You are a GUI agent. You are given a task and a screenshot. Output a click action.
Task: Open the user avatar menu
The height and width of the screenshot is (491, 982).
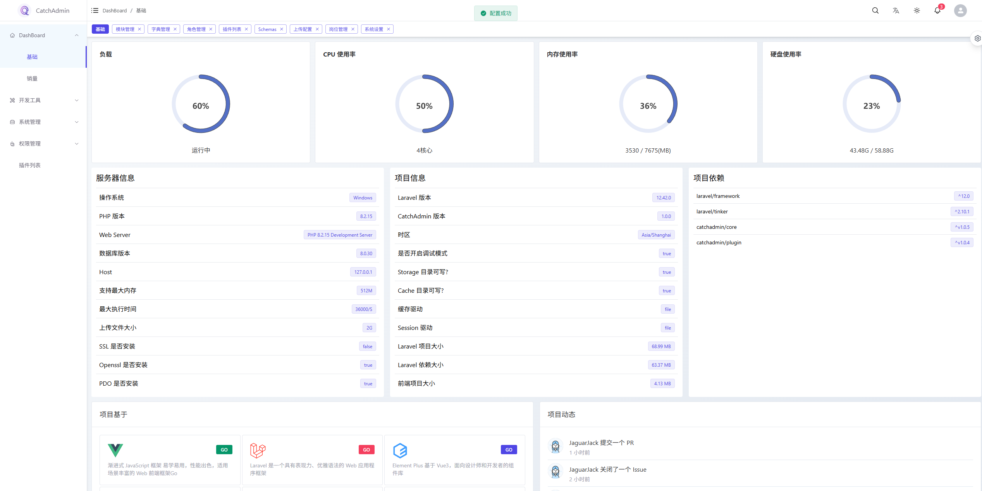(x=960, y=10)
